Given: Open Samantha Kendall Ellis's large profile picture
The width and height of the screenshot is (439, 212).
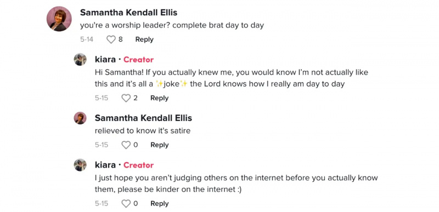Looking at the screenshot, I should pos(59,19).
